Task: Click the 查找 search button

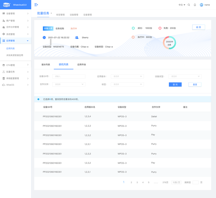Action: pyautogui.click(x=175, y=84)
